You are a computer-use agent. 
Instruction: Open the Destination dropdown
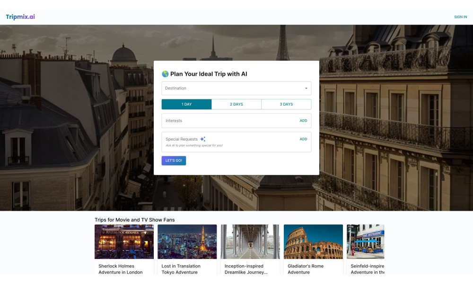point(236,88)
